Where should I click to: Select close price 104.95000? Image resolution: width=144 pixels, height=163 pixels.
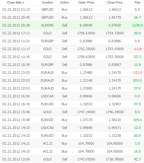[x=115, y=151]
